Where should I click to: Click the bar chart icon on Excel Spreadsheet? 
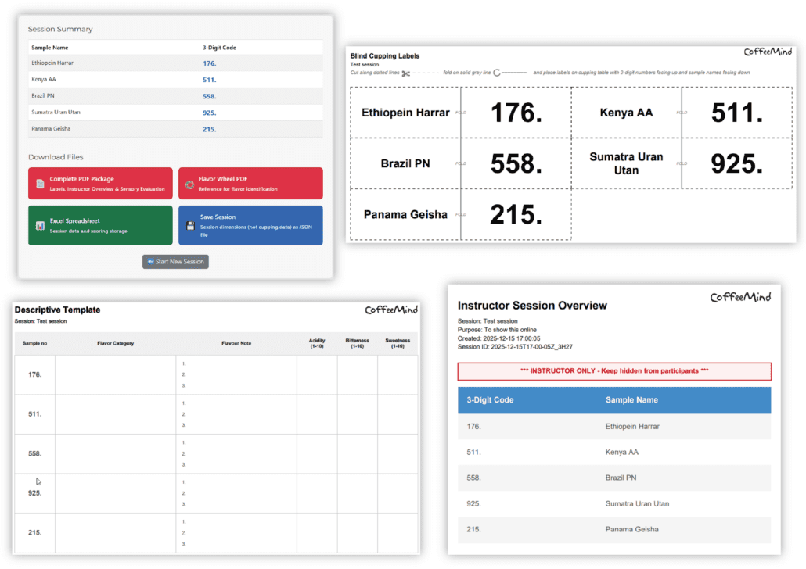click(x=40, y=226)
